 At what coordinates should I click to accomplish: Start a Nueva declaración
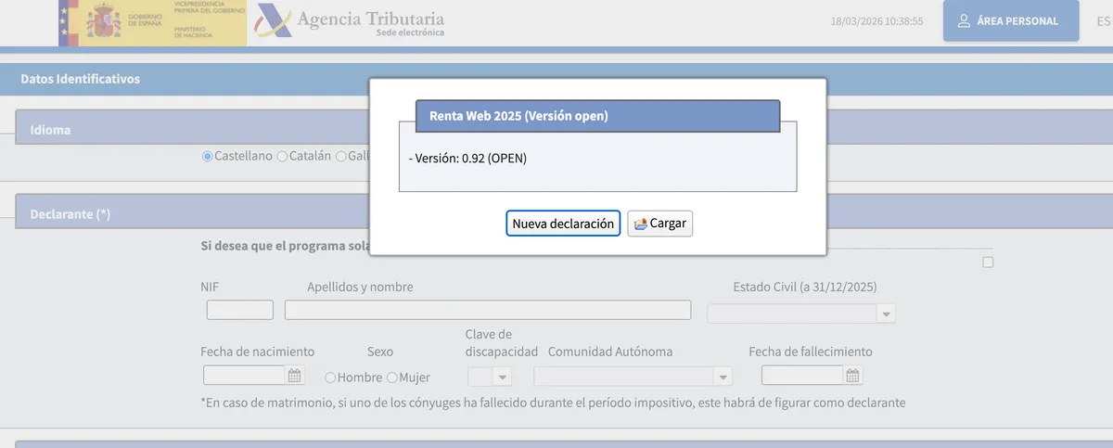click(563, 224)
